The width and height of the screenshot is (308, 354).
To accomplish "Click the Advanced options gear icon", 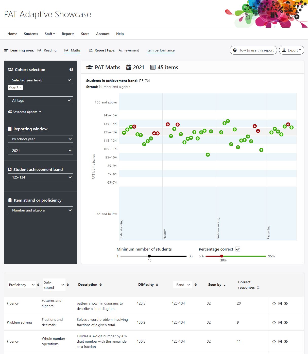I will [x=10, y=112].
